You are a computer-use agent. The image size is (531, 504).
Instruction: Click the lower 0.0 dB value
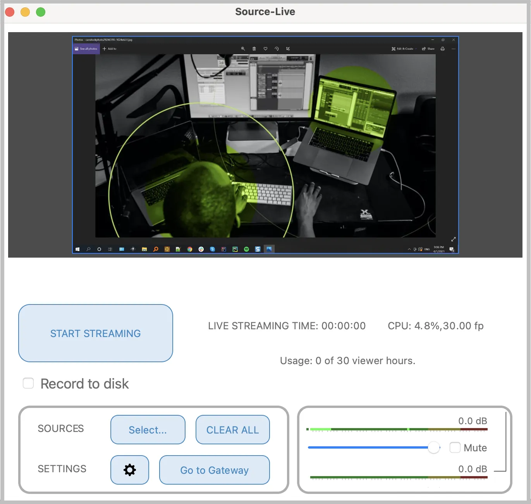click(473, 469)
